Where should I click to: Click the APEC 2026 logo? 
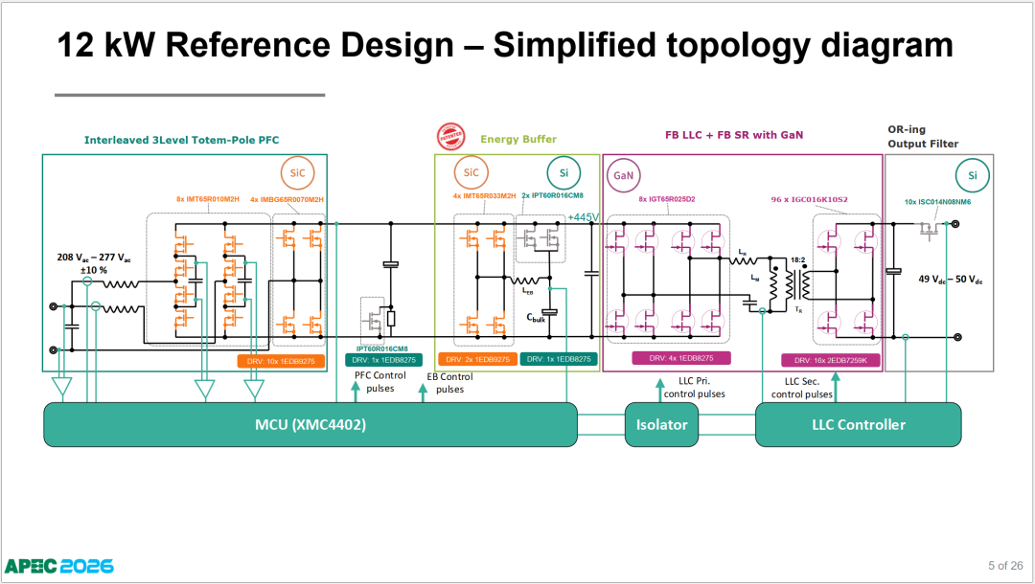[x=59, y=566]
